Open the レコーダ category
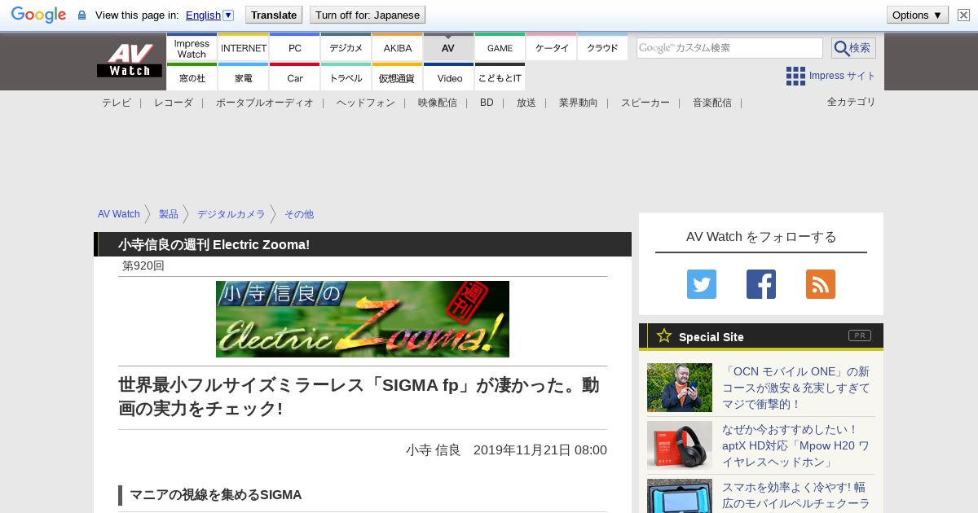978x513 pixels. 174,103
